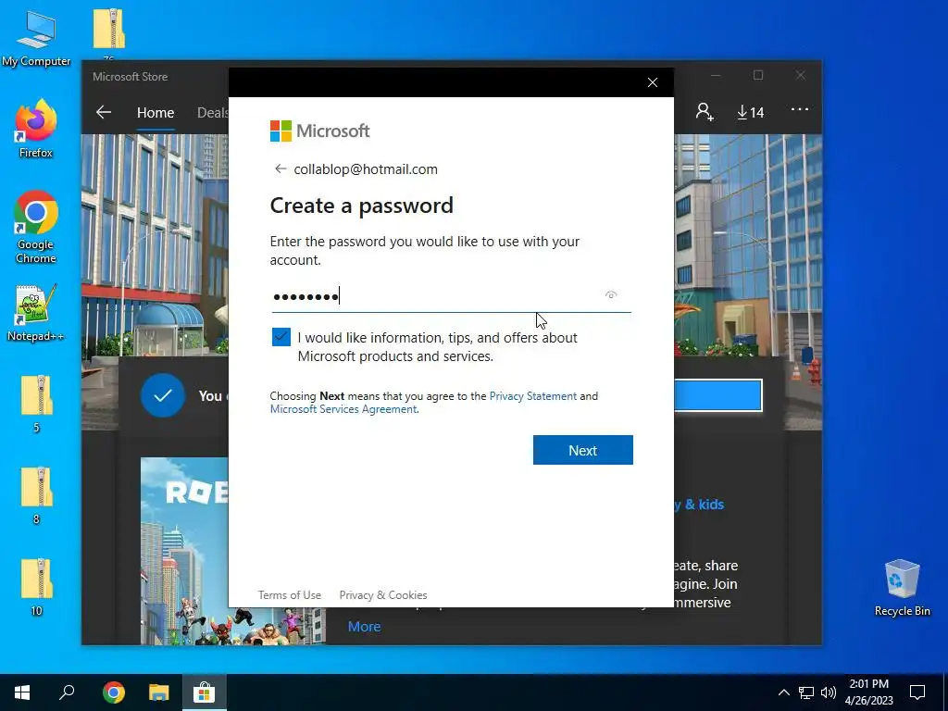Screen dimensions: 948x711
Task: Focus the password input field
Action: tap(451, 296)
